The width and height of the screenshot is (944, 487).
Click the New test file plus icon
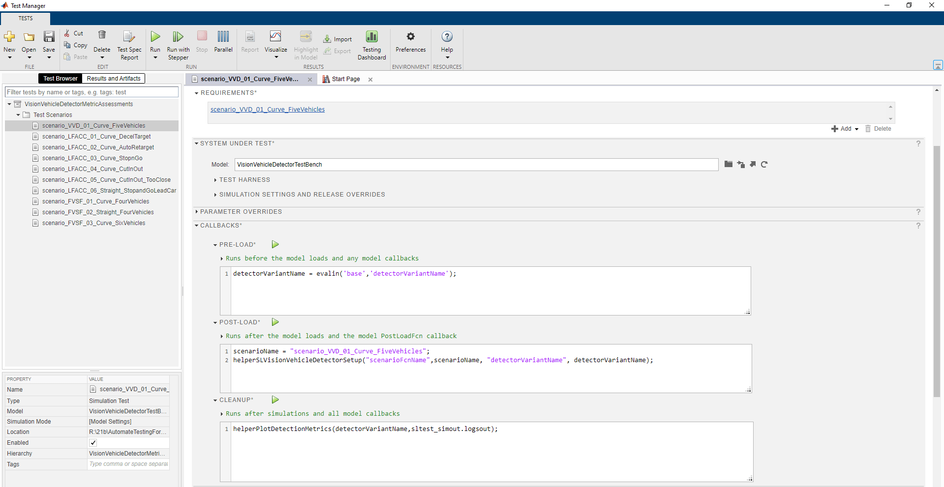9,37
